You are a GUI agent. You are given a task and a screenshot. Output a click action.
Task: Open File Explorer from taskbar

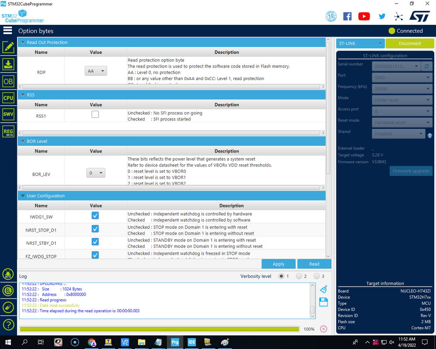tap(141, 342)
